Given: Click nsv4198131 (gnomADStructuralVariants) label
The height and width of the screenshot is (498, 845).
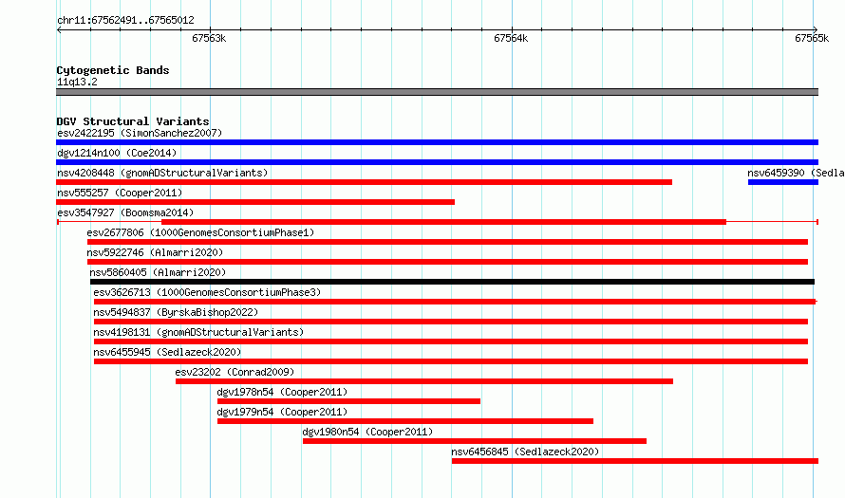Looking at the screenshot, I should click(x=198, y=332).
